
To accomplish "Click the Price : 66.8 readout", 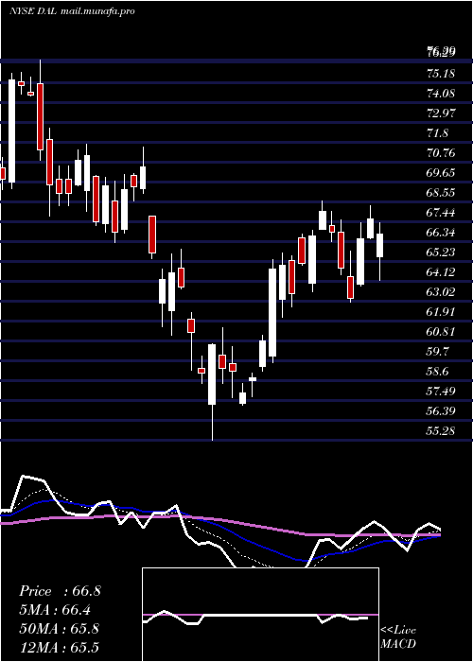I will (x=60, y=591).
